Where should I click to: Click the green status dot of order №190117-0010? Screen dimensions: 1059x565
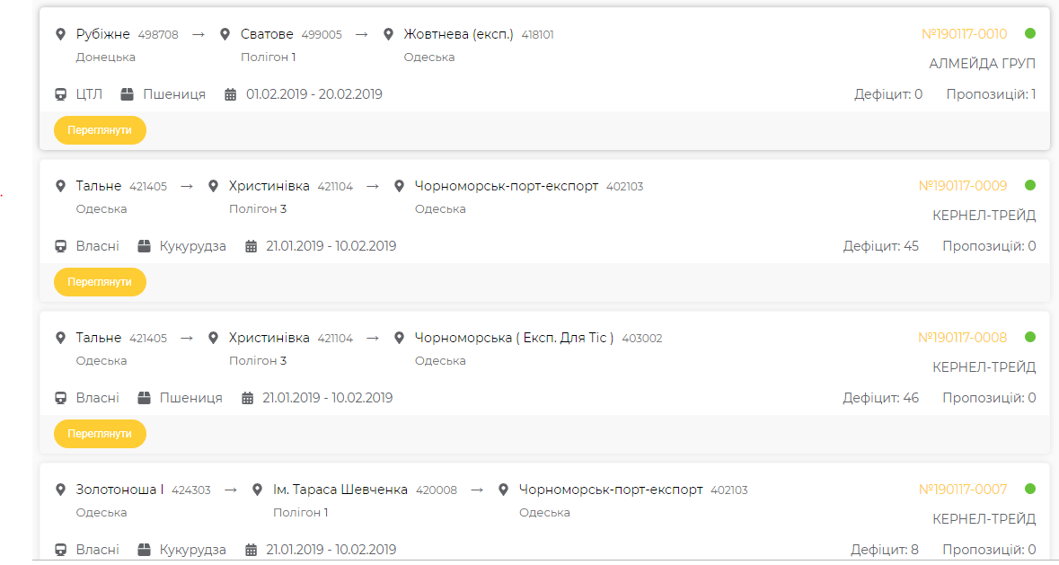[x=1030, y=33]
